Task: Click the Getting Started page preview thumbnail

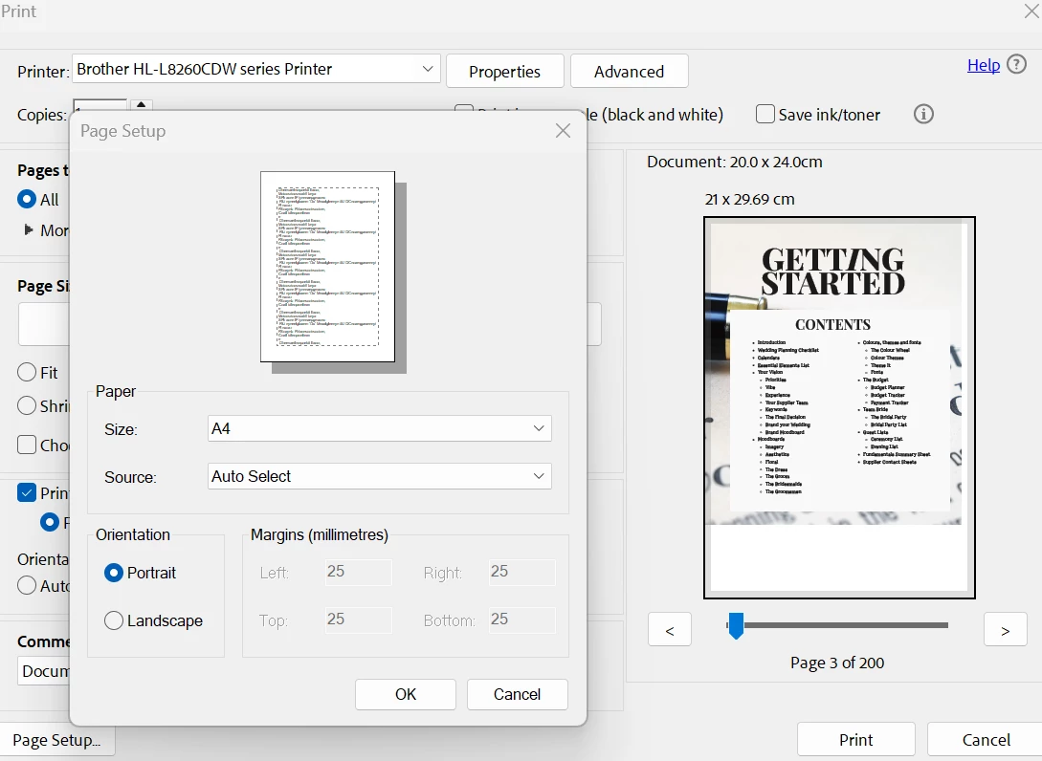Action: coord(839,407)
